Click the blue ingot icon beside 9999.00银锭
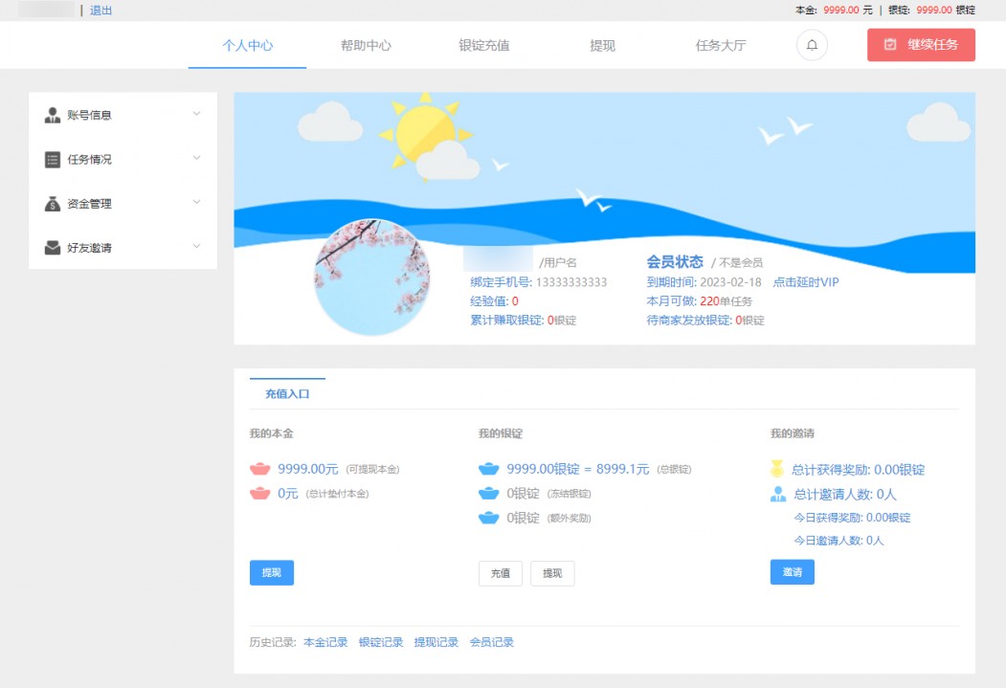Screen dimensions: 1006x688 click(x=489, y=469)
